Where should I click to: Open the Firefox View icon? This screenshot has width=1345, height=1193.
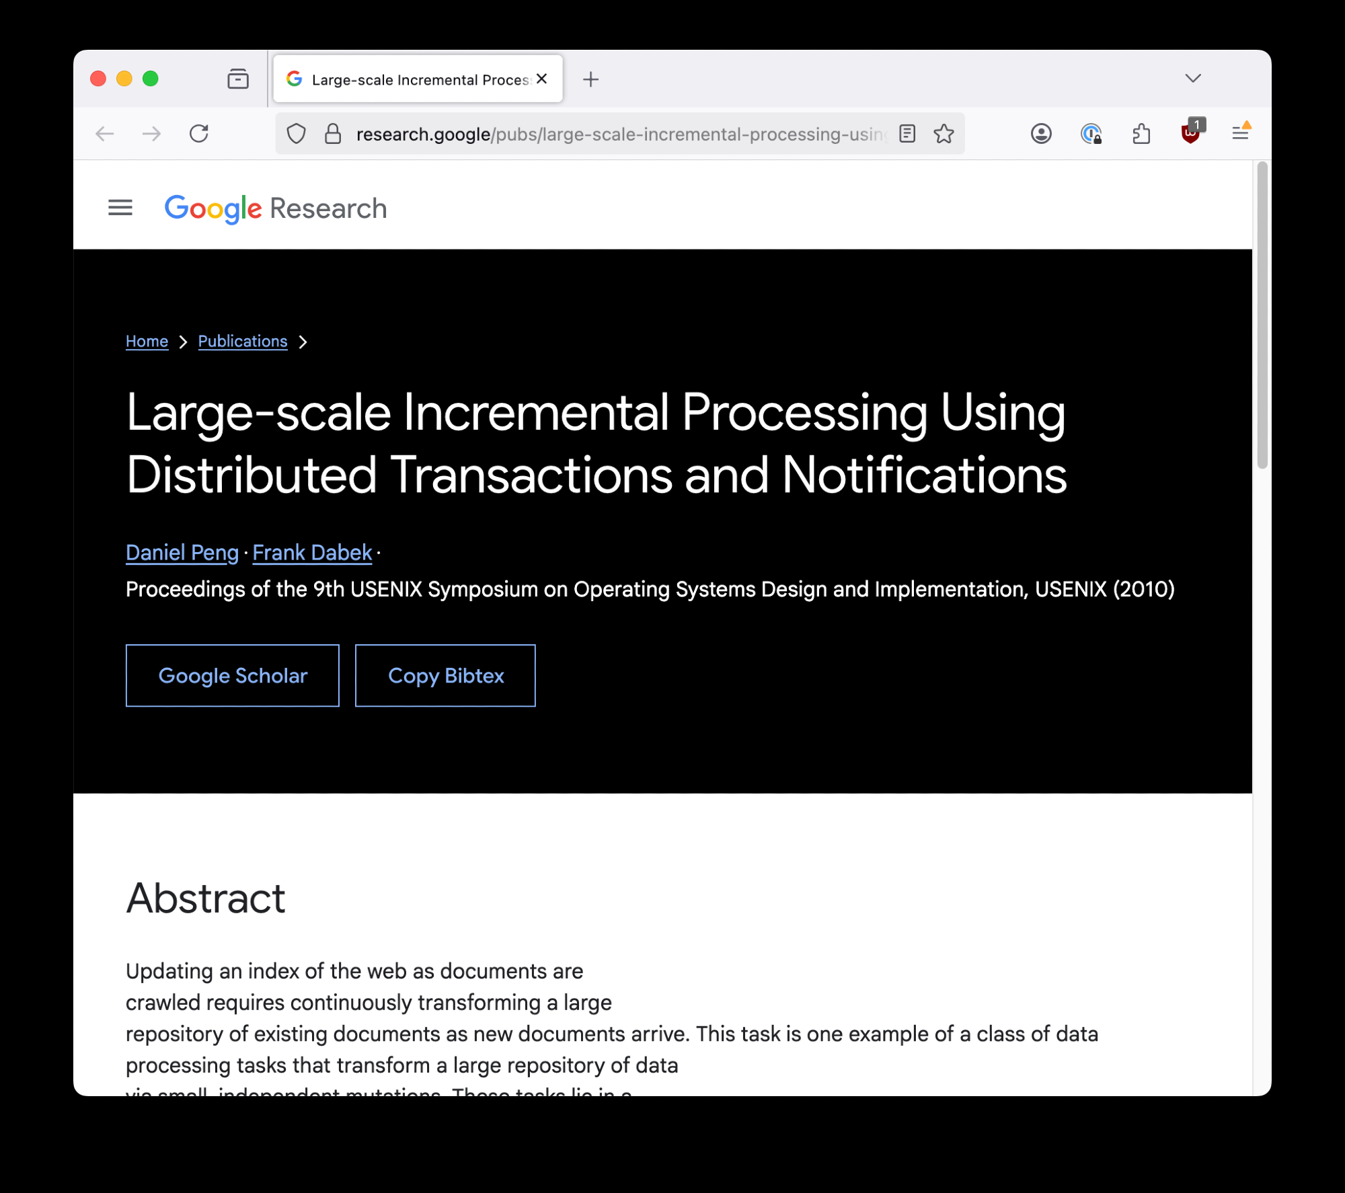pos(238,79)
